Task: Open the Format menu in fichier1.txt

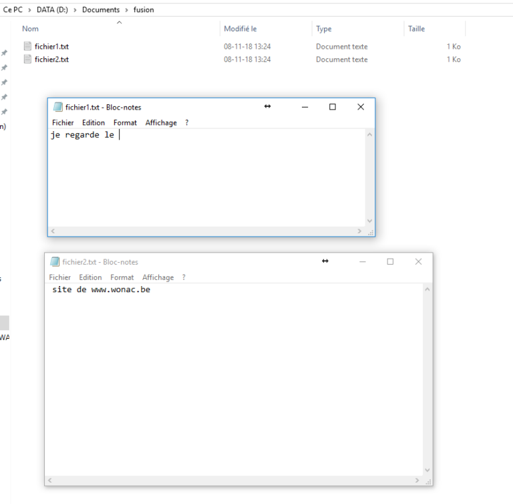Action: tap(125, 123)
